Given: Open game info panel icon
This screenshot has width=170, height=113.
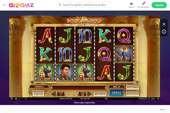Looking at the screenshot, I should click(x=164, y=32).
